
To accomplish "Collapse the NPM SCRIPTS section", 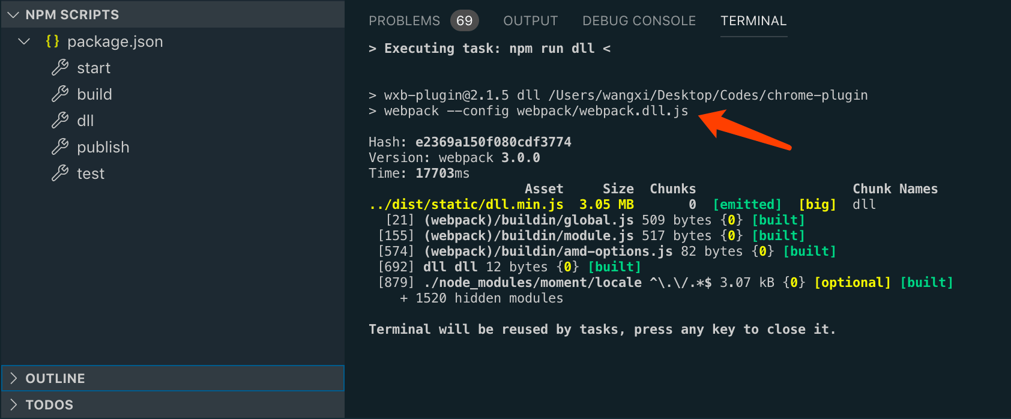I will 13,15.
